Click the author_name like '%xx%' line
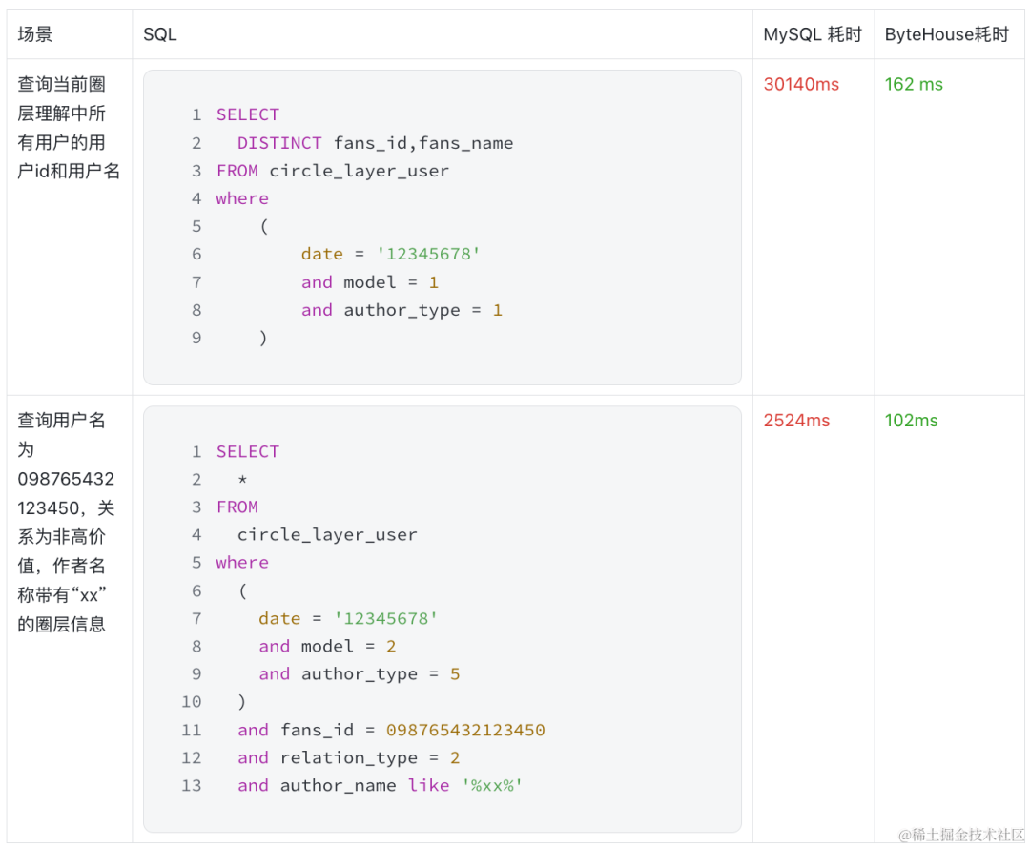This screenshot has width=1030, height=848. (380, 785)
